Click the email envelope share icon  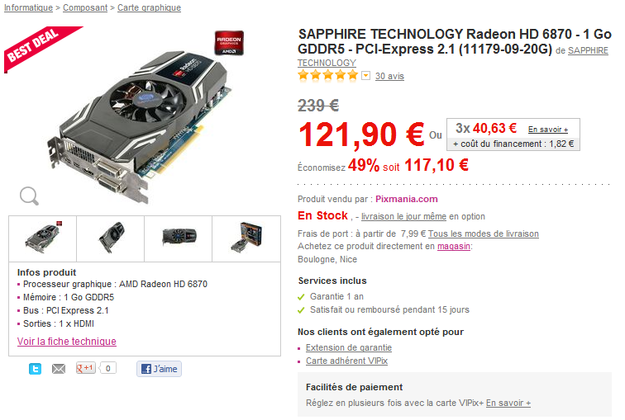click(x=59, y=369)
